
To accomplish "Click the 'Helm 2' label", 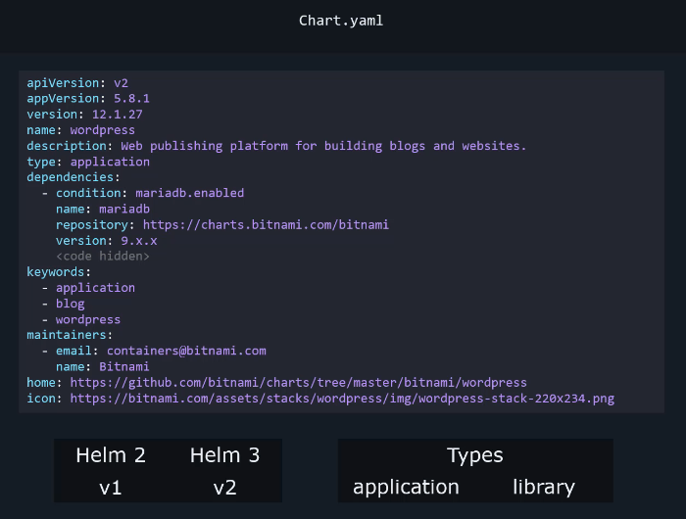I will (111, 455).
